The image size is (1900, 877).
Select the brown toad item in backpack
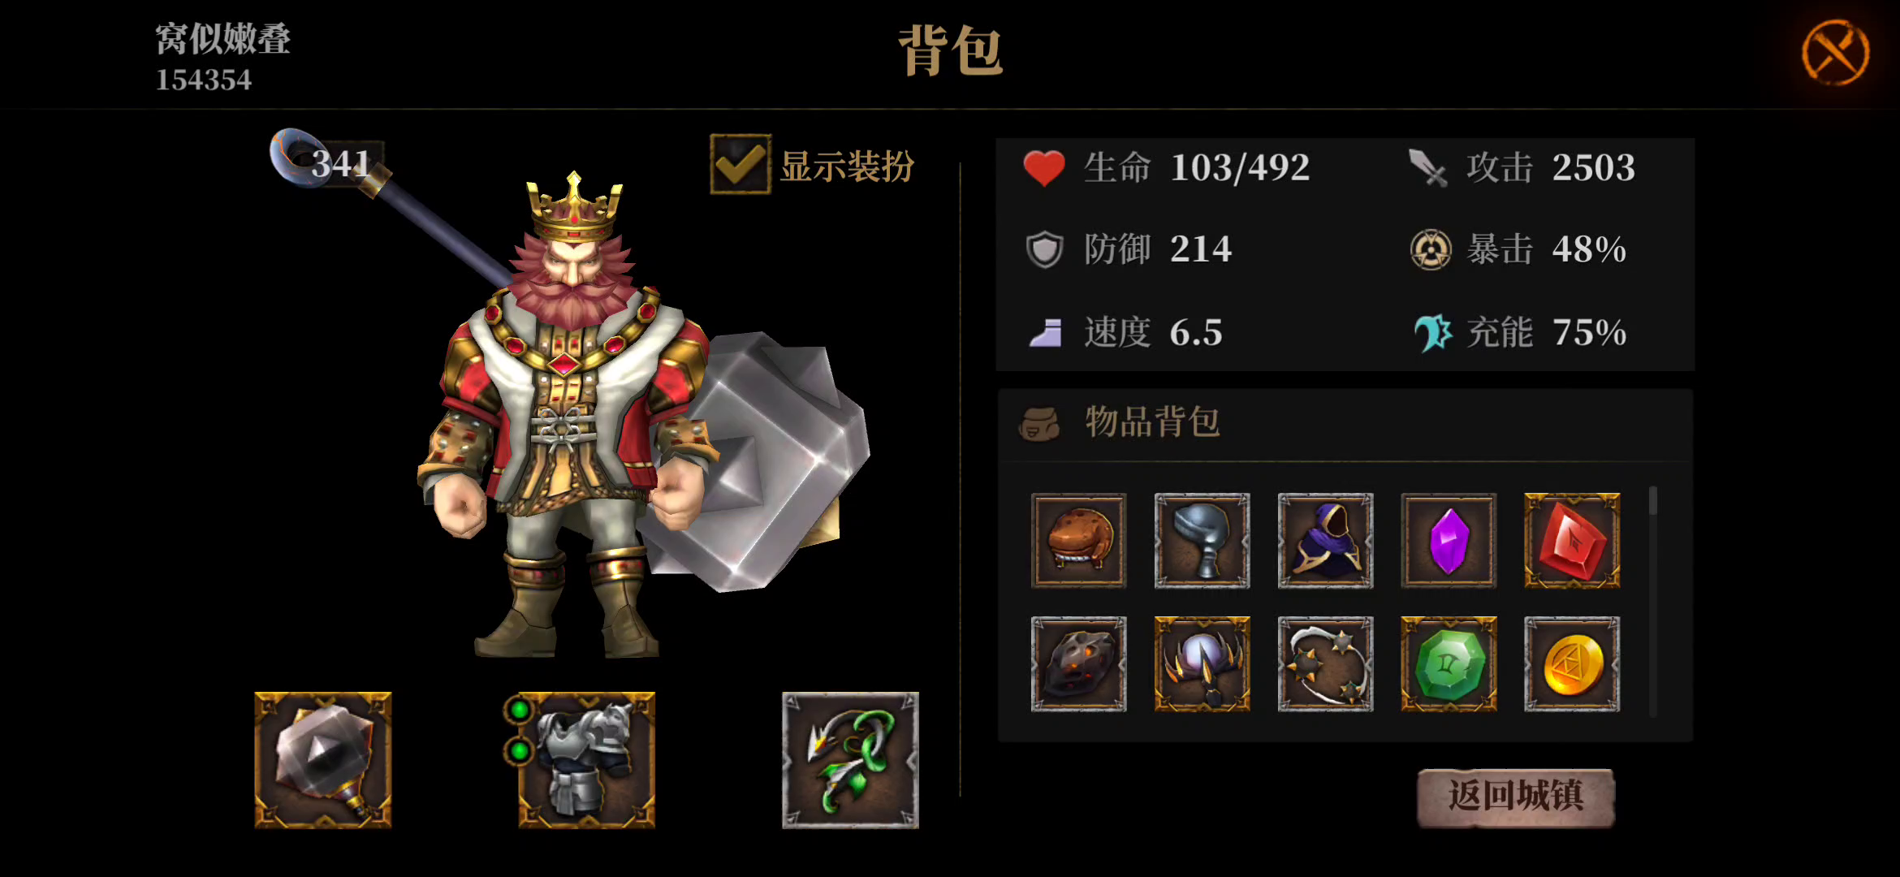pyautogui.click(x=1078, y=541)
